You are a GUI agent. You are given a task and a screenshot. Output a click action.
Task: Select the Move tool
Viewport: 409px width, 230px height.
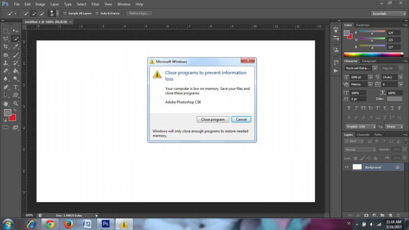[16, 31]
